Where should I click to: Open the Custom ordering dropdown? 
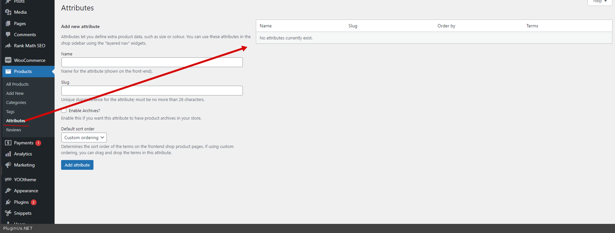point(84,138)
